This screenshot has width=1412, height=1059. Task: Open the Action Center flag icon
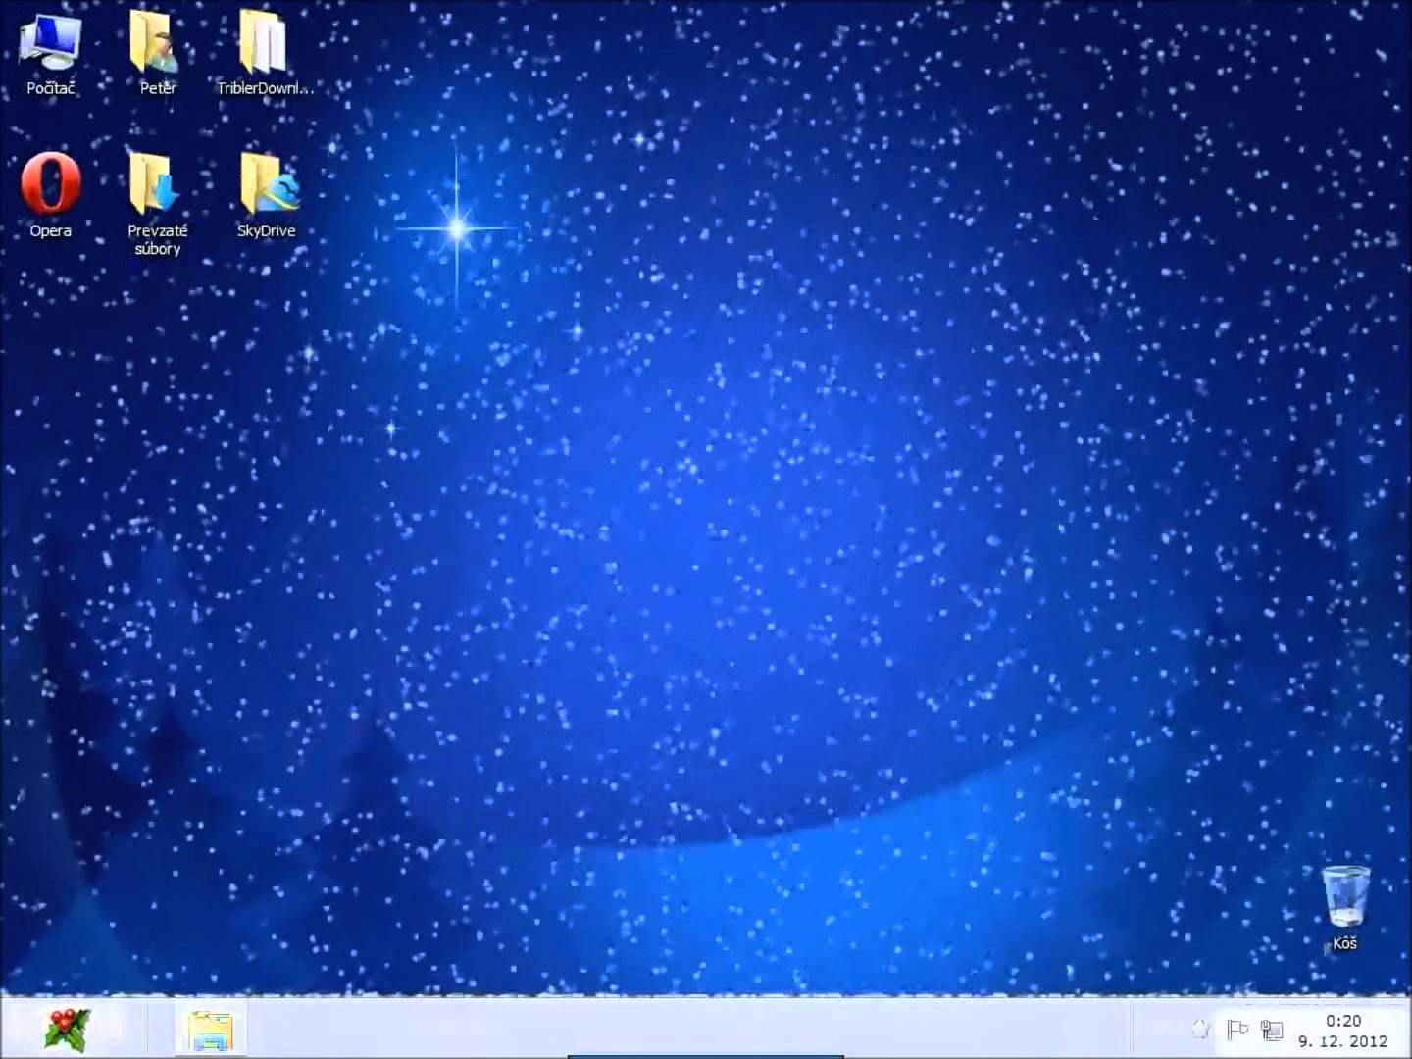tap(1237, 1030)
